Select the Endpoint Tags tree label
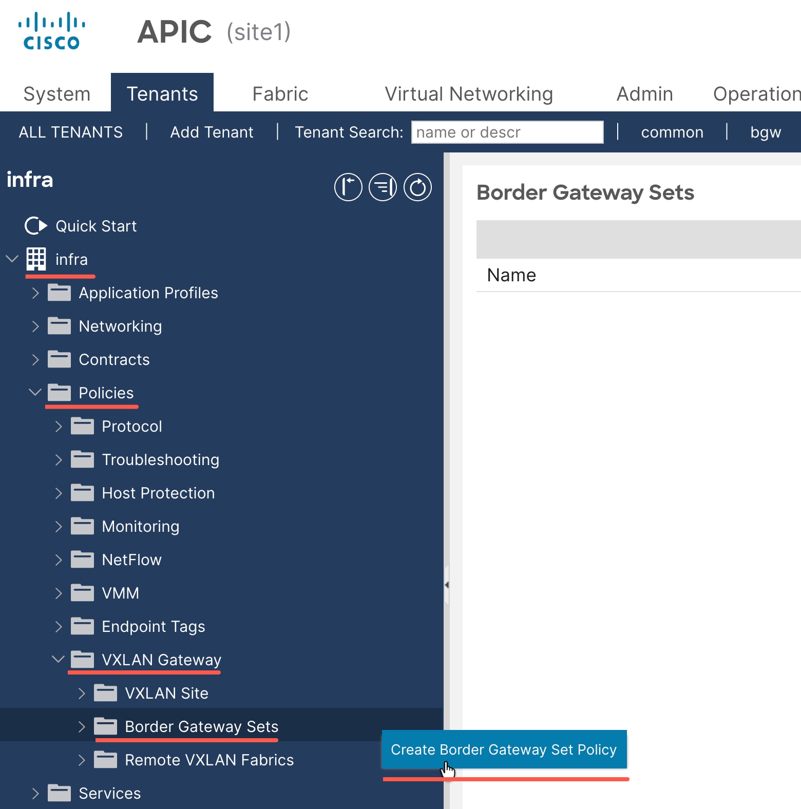801x809 pixels. [154, 627]
